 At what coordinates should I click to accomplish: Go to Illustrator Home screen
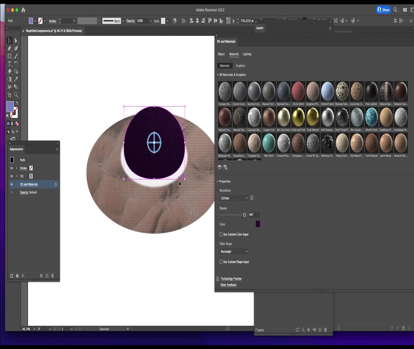(x=23, y=10)
